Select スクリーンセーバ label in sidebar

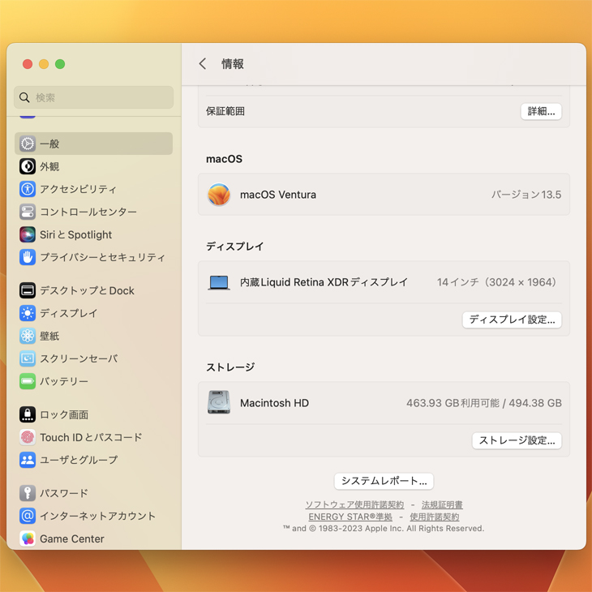79,358
